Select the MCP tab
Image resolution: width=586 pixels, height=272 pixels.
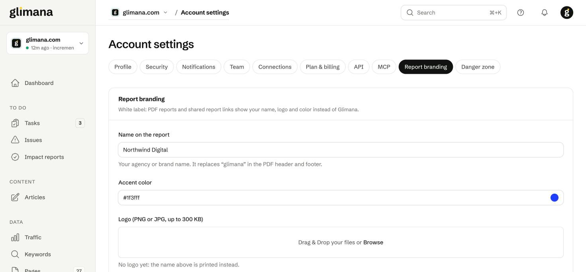pyautogui.click(x=384, y=67)
